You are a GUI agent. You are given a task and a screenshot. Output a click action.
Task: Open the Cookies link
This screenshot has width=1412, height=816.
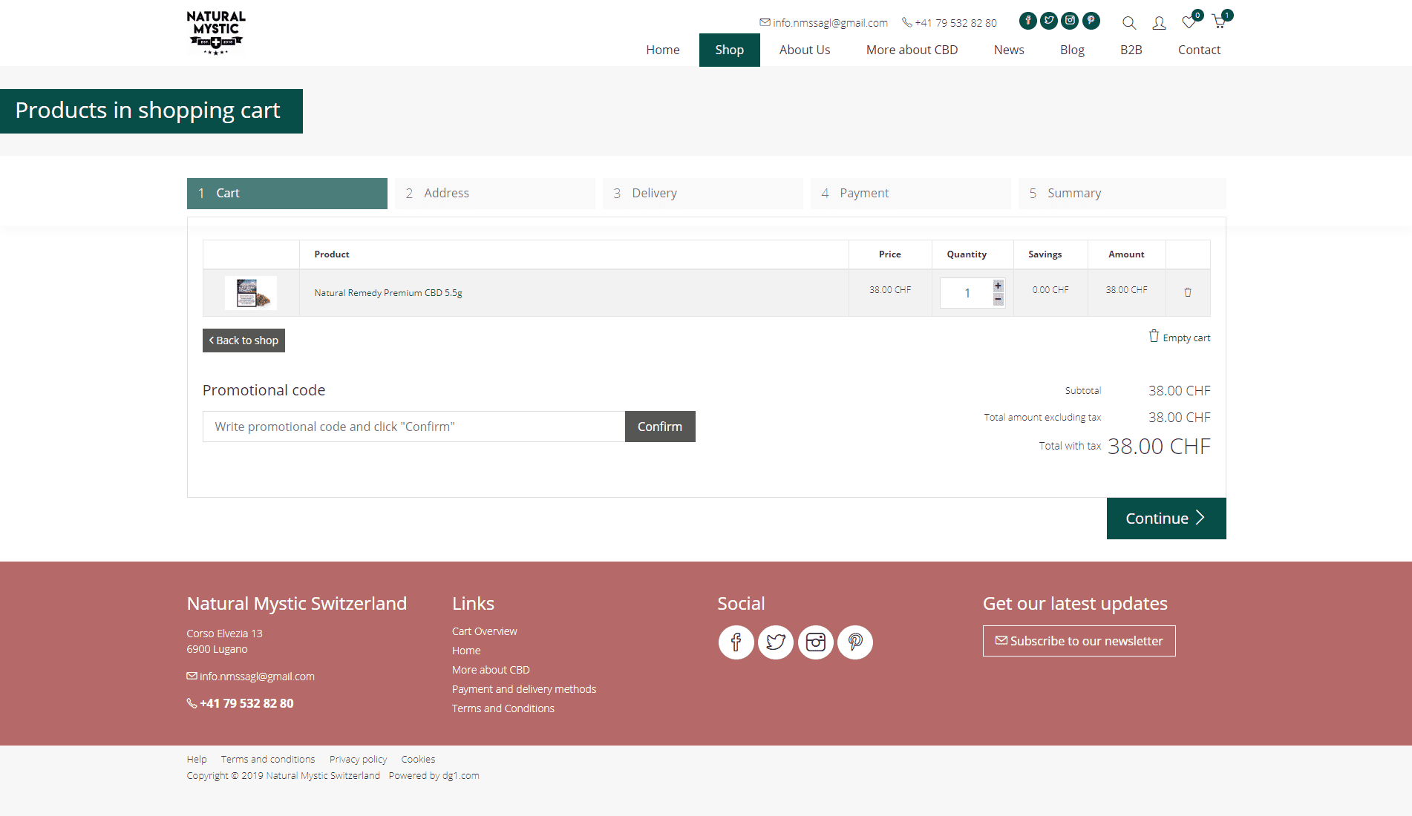click(x=419, y=759)
